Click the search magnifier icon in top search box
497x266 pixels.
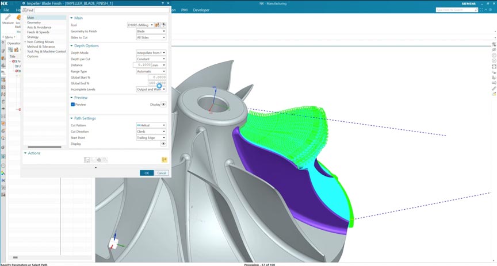(x=476, y=10)
